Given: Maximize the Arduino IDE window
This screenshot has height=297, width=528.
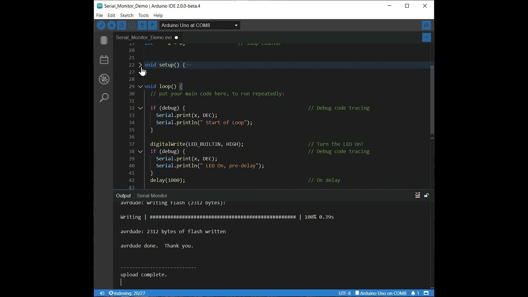Looking at the screenshot, I should pos(407,6).
